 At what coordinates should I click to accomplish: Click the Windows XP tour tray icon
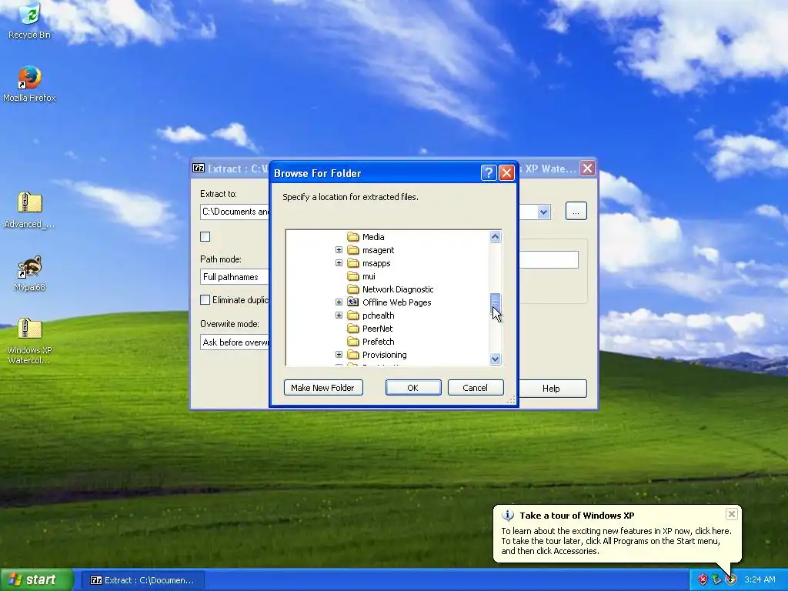pos(731,580)
